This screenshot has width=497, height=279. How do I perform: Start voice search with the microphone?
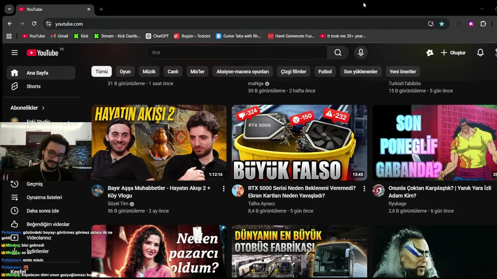pos(361,53)
